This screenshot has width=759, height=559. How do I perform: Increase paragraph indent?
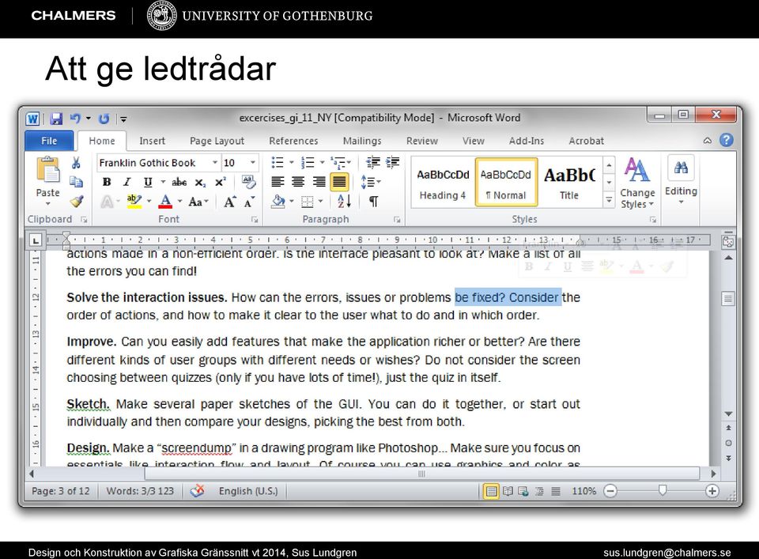[x=393, y=162]
